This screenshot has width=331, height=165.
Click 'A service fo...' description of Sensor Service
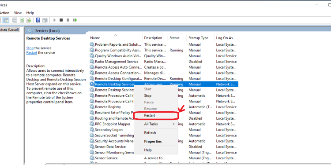tap(154, 158)
